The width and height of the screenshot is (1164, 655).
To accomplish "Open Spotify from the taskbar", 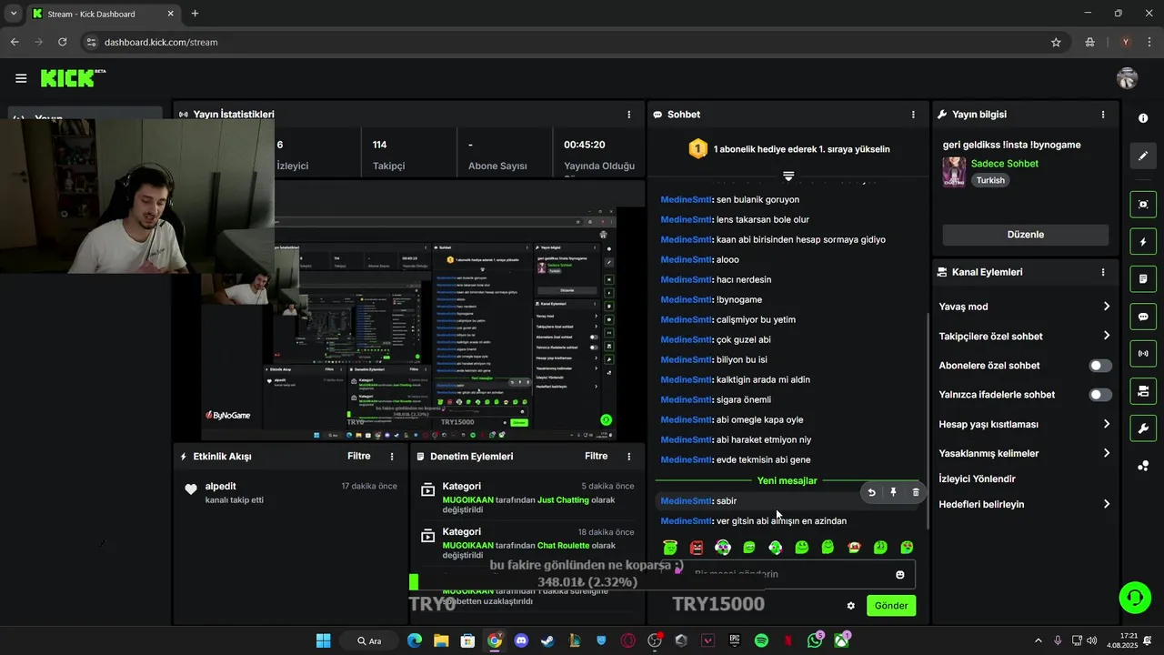I will coord(761,640).
